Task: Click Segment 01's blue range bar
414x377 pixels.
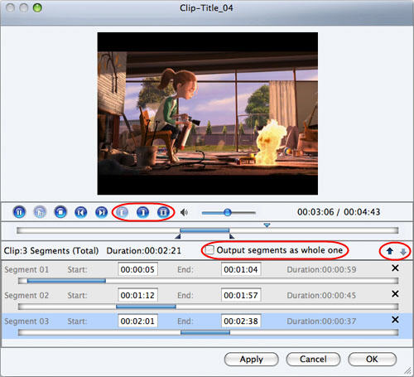Action: [66, 281]
